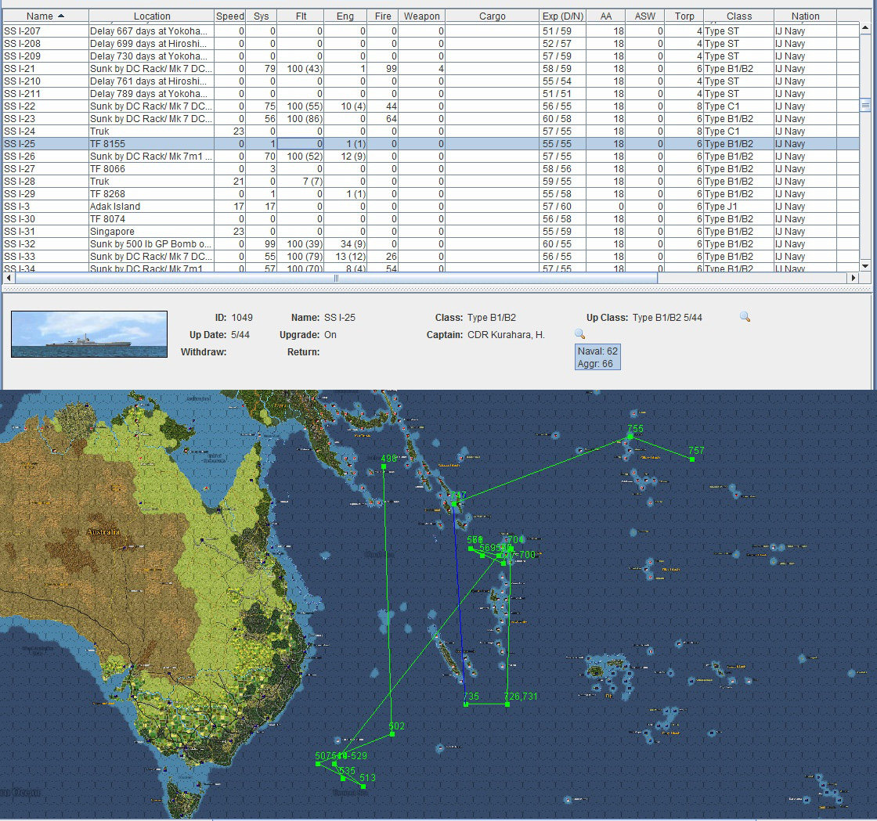Click the 498 waypoint label on the map
The image size is (877, 821).
click(388, 459)
